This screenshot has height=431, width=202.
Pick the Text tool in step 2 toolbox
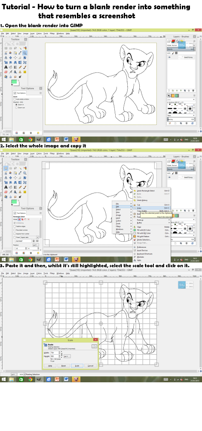pos(6,187)
